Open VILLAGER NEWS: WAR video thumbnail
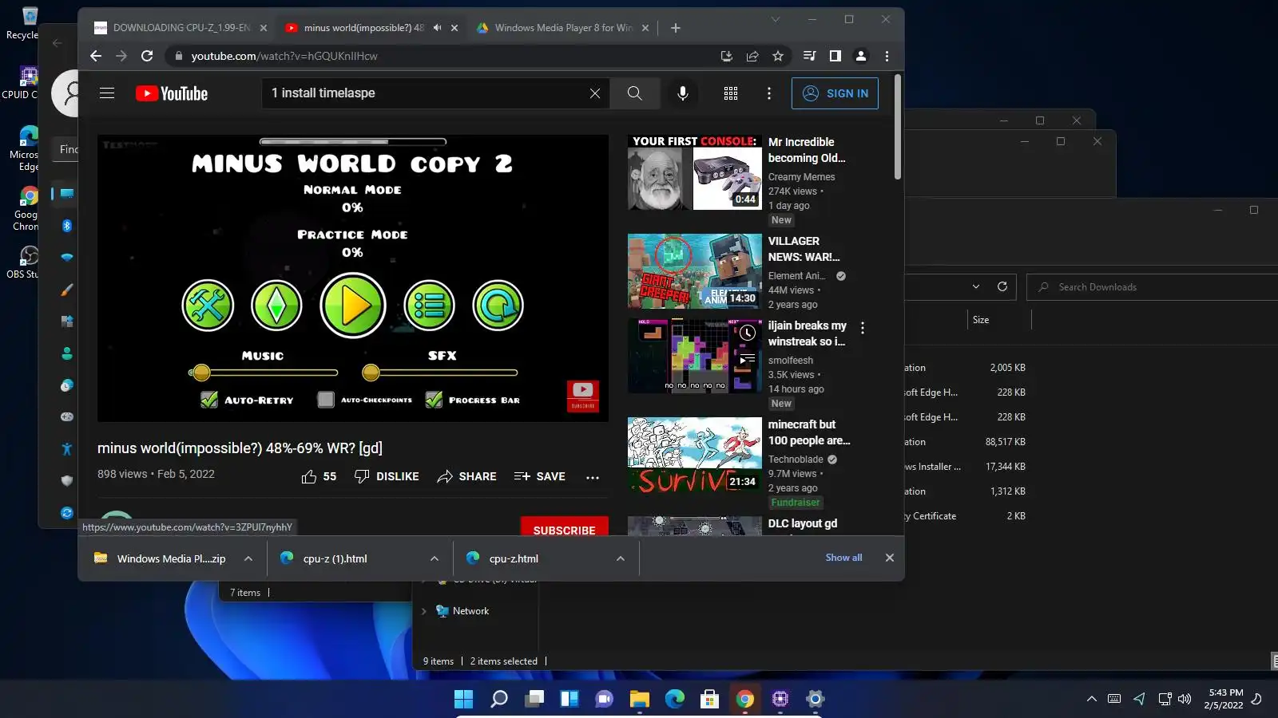Image resolution: width=1278 pixels, height=718 pixels. (695, 271)
